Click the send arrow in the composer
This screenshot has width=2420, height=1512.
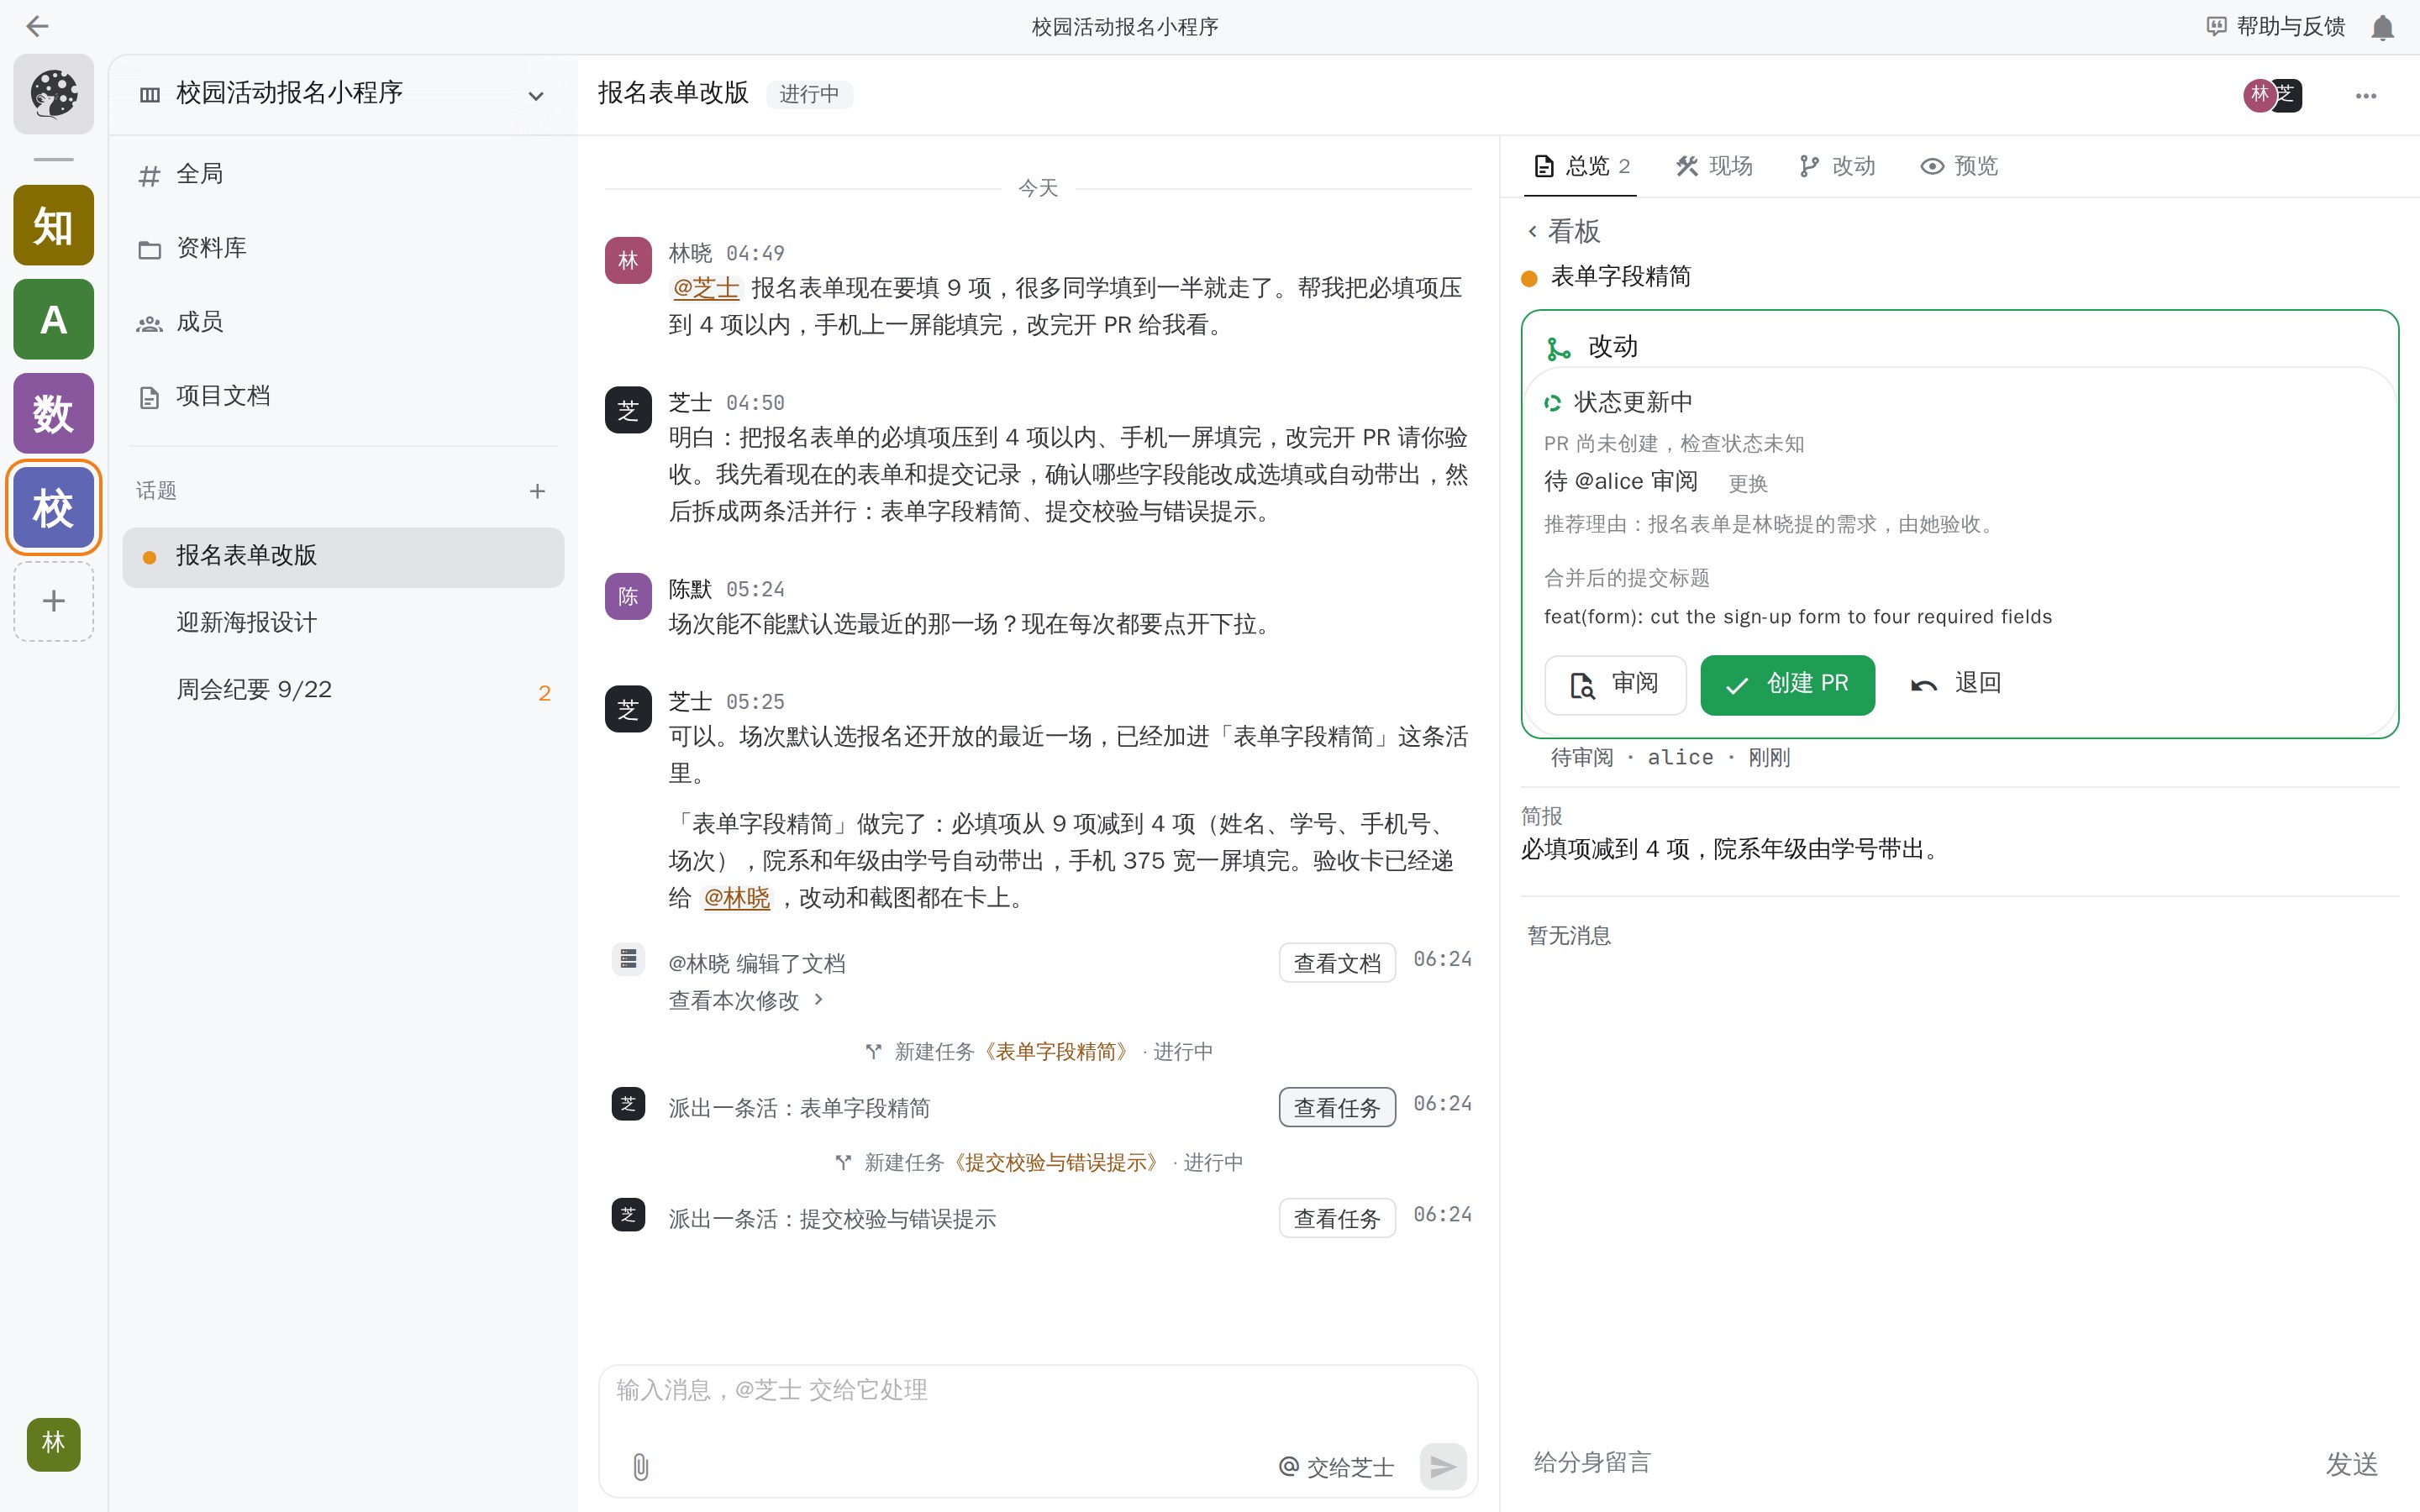coord(1443,1467)
